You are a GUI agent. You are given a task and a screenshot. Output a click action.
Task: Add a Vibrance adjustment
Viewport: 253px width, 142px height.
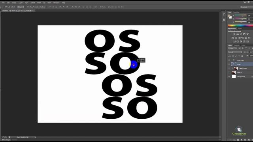247,34
